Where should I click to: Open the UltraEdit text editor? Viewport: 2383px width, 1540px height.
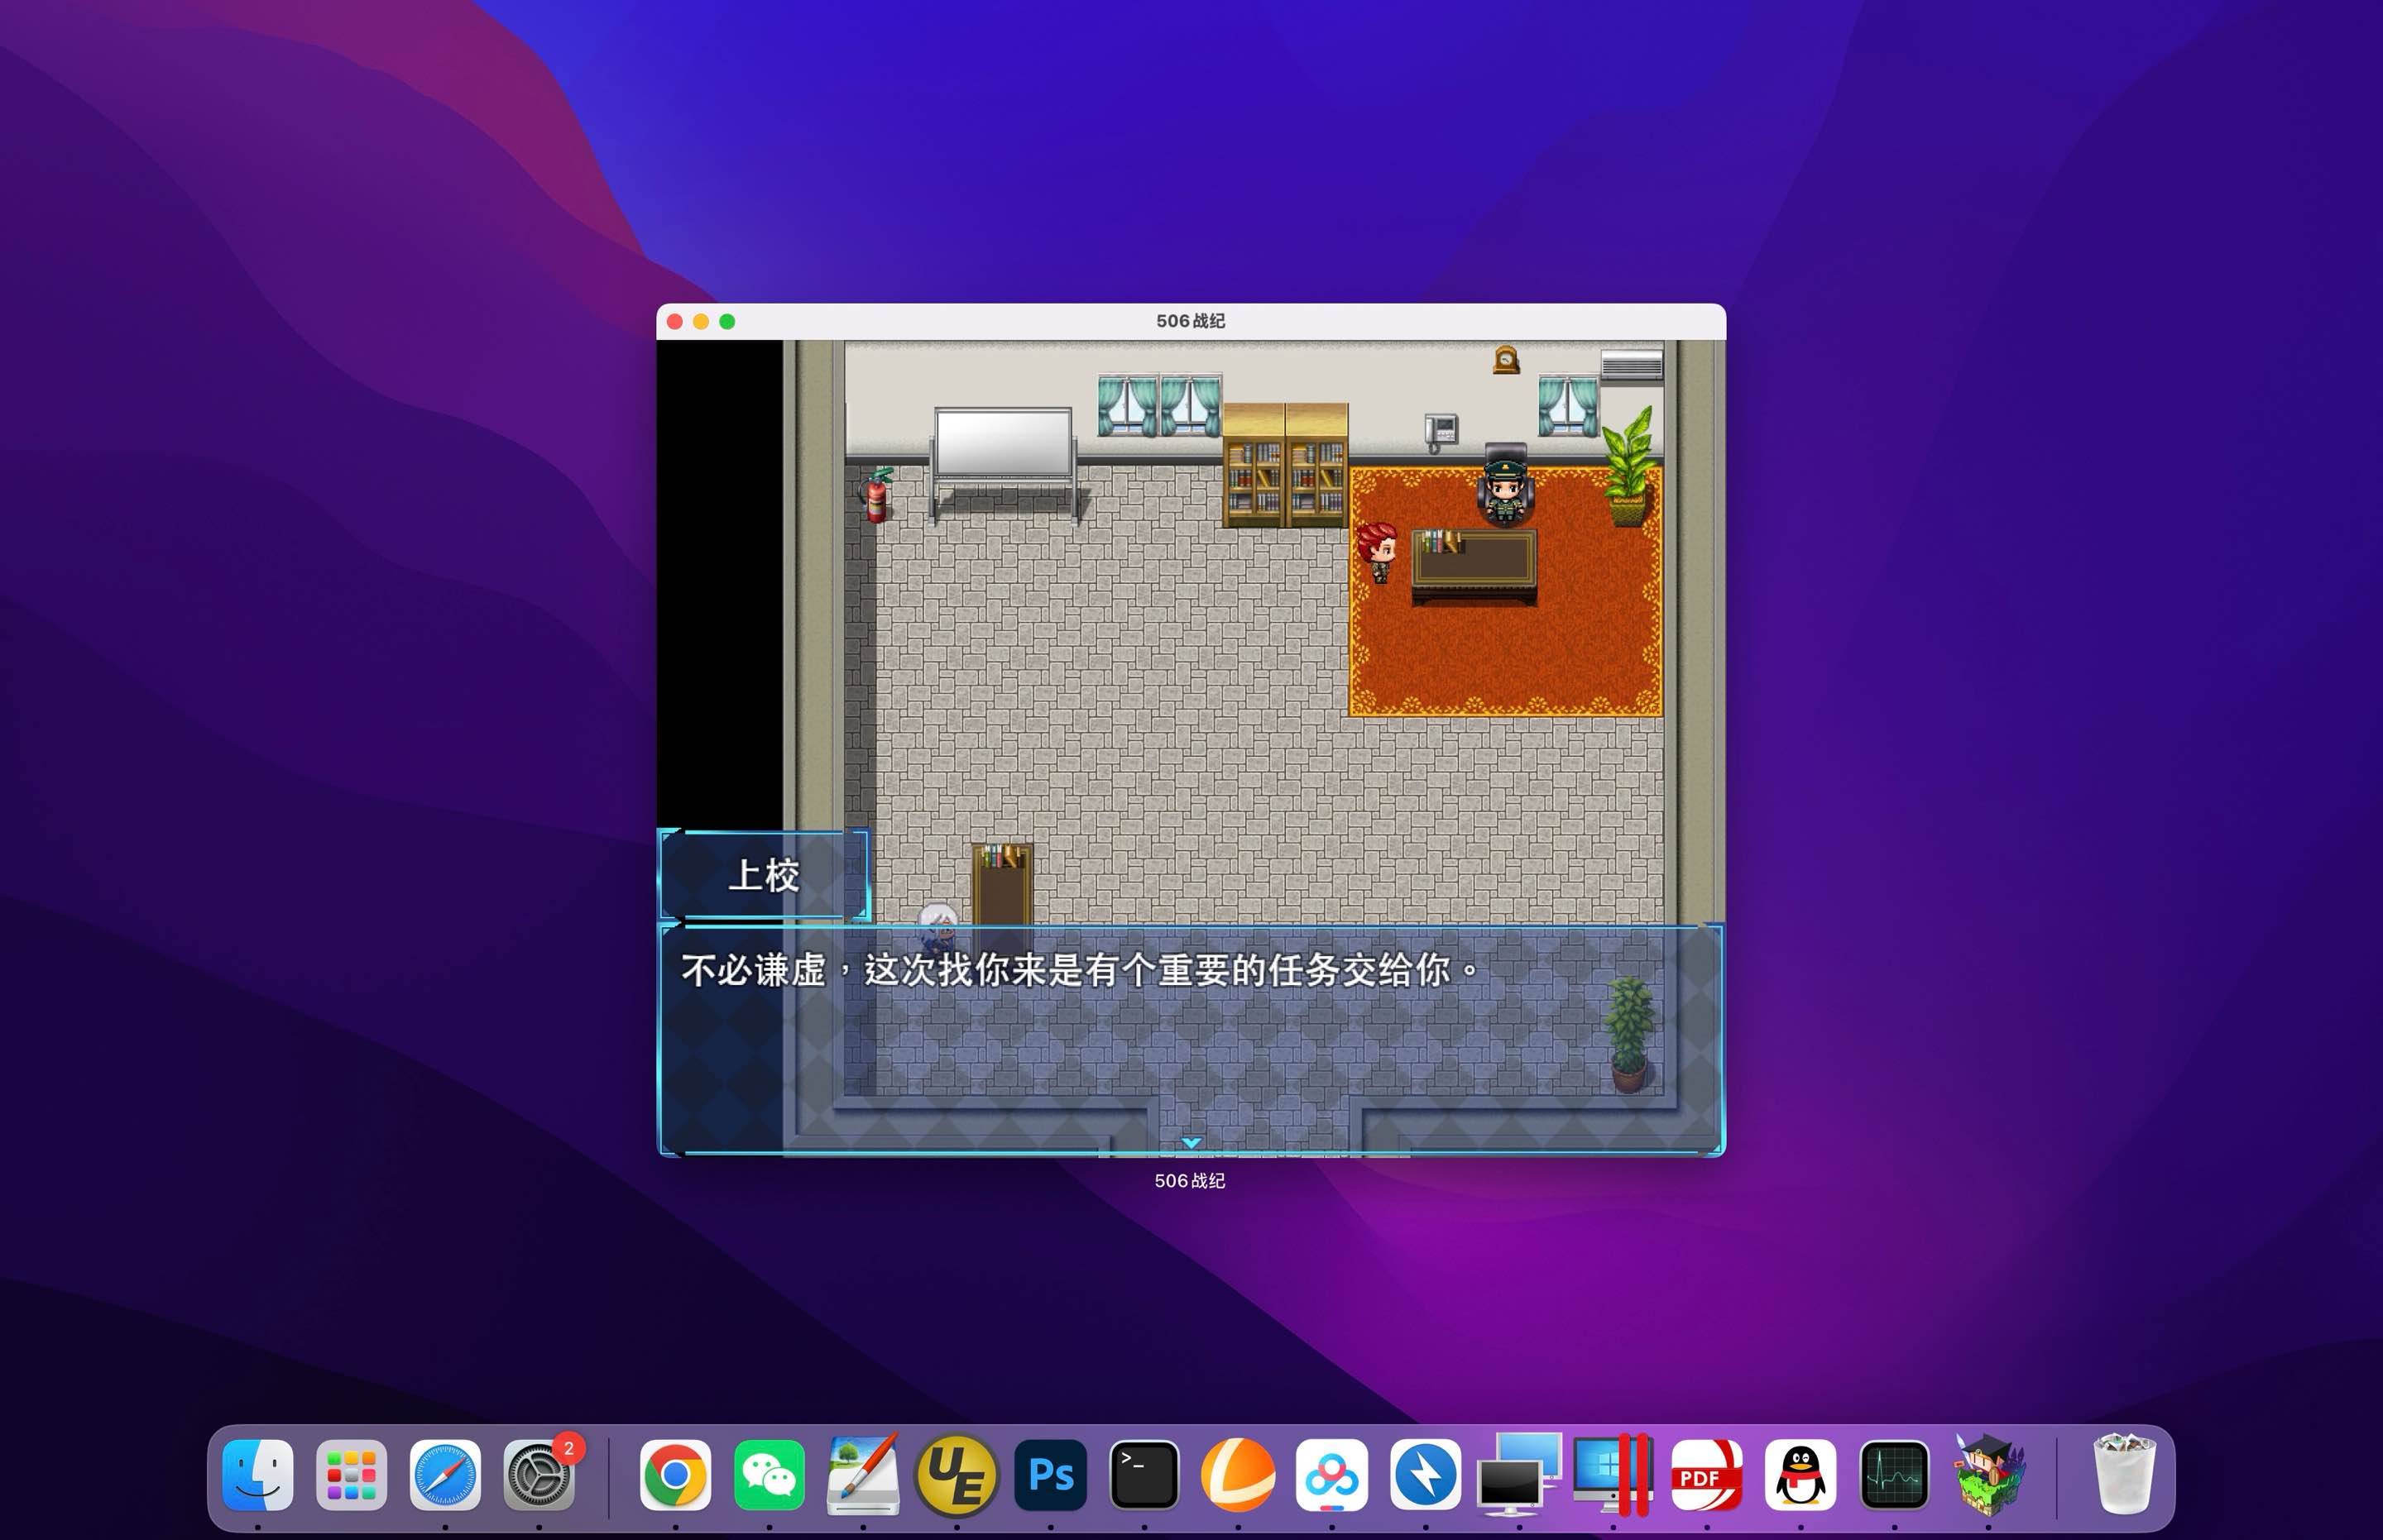point(957,1473)
